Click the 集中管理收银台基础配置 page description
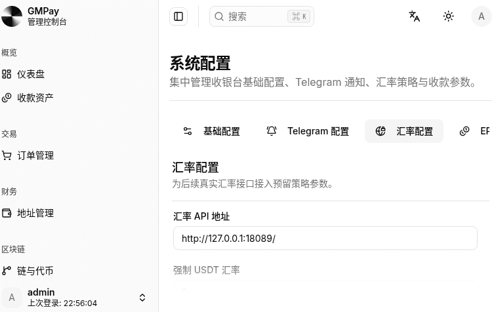 pos(323,82)
